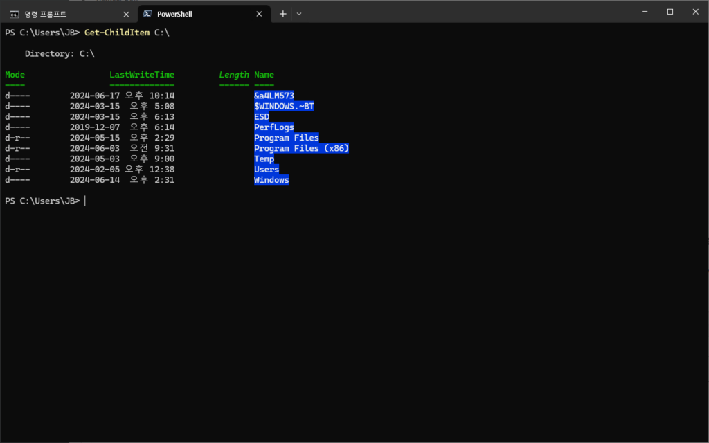Click the Users folder name in the listing
709x443 pixels.
(x=267, y=170)
